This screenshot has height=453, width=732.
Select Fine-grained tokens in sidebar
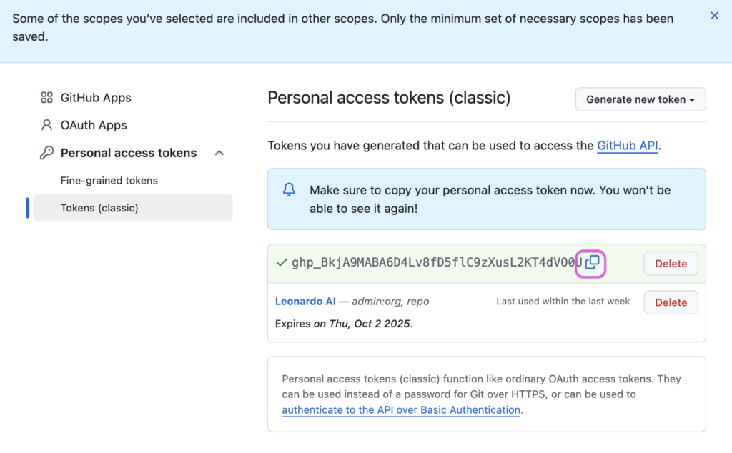[x=109, y=181]
